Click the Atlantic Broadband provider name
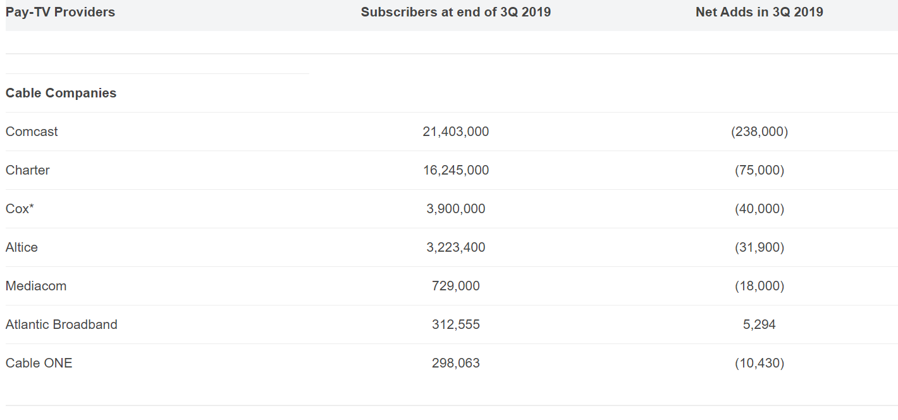Screen dimensions: 898x420 pos(61,324)
